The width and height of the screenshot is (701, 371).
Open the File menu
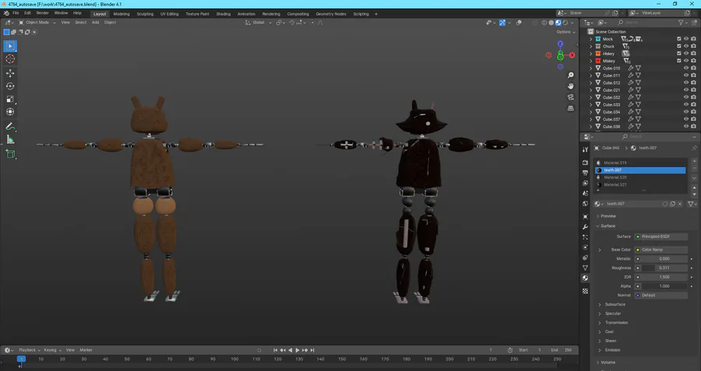pyautogui.click(x=16, y=13)
